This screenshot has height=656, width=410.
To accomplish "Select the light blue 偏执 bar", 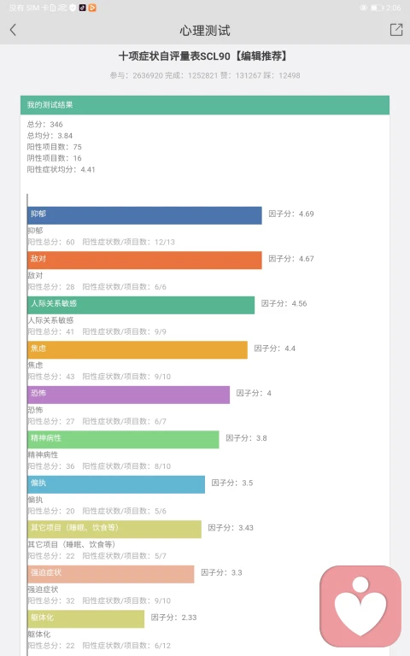I will (116, 484).
